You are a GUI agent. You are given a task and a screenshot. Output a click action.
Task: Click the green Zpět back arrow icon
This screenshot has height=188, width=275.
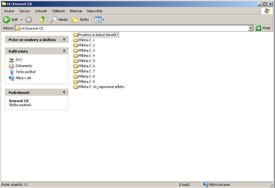6,20
